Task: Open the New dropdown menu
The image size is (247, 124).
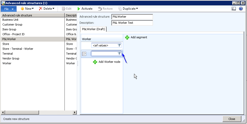Action: coord(27,9)
